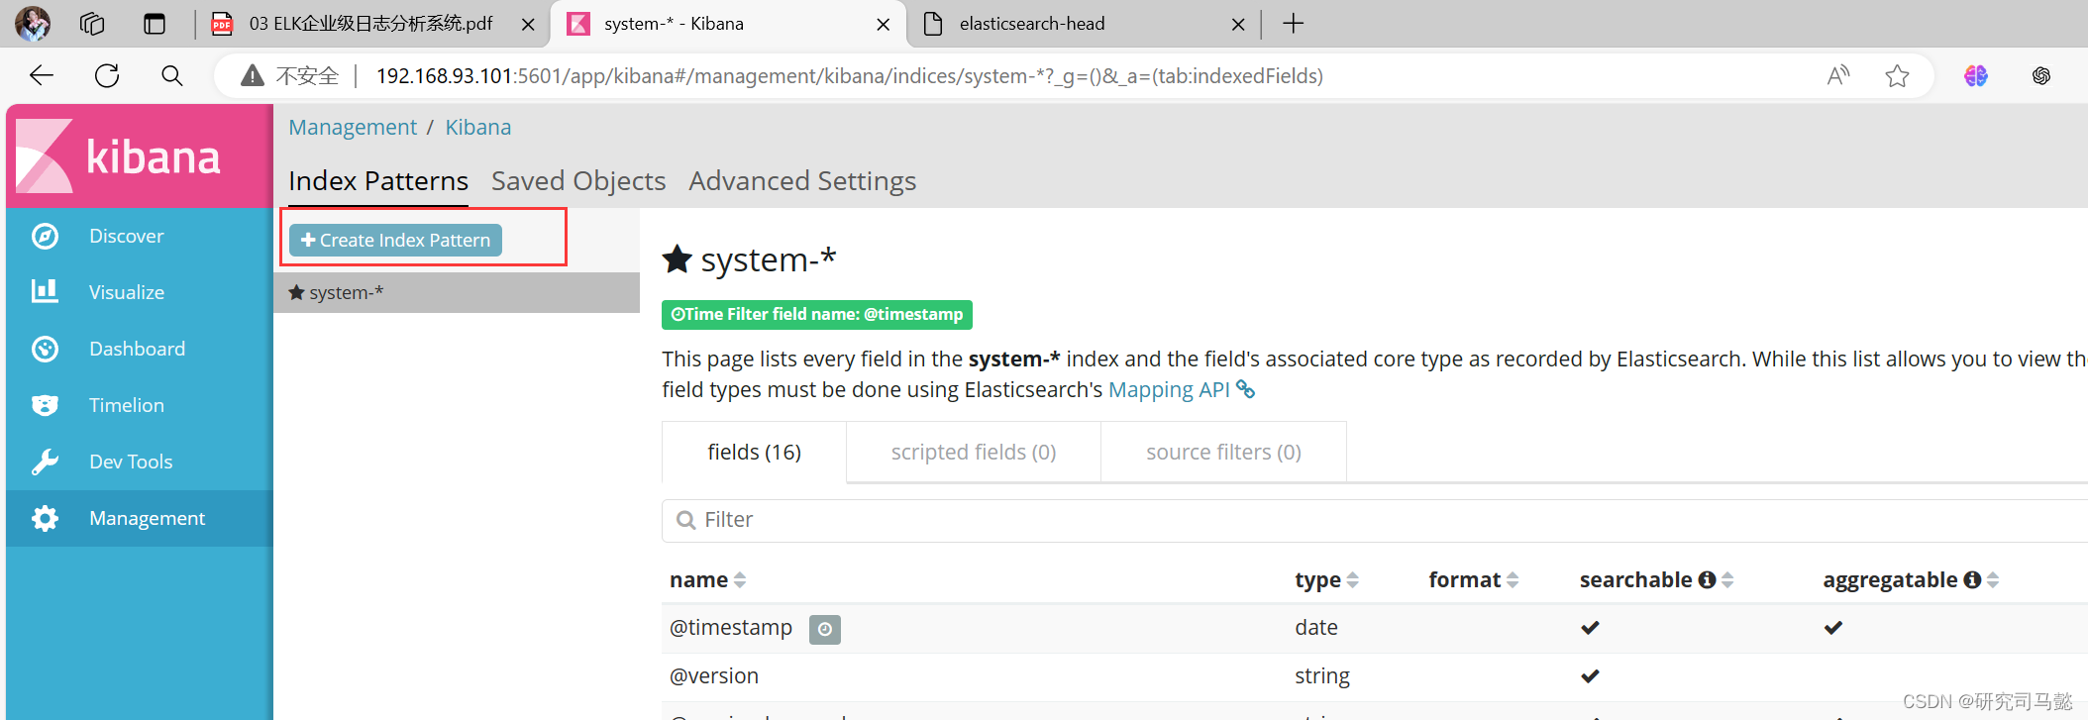Screen dimensions: 2088x720
Task: Click the clock icon next to @timestamp
Action: point(824,629)
